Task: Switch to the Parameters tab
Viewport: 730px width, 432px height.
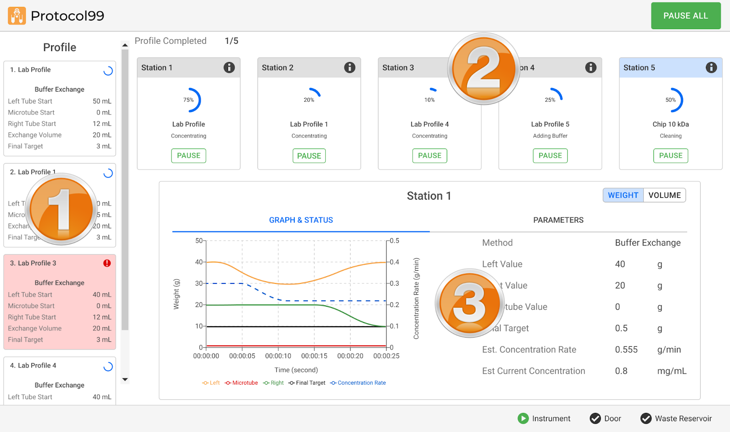Action: 558,220
